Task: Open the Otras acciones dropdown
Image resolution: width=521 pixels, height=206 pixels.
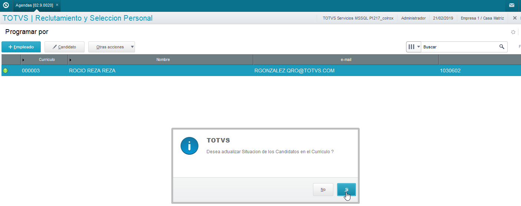Action: pyautogui.click(x=112, y=47)
